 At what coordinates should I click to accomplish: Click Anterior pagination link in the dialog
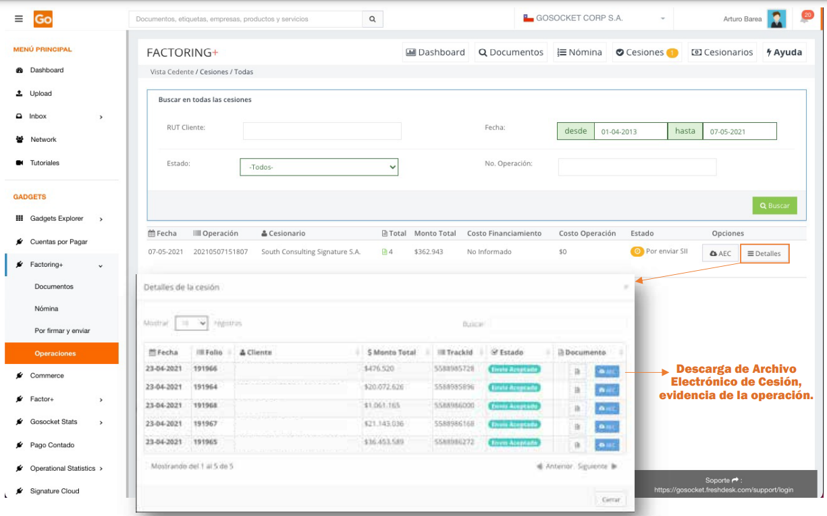tap(555, 466)
